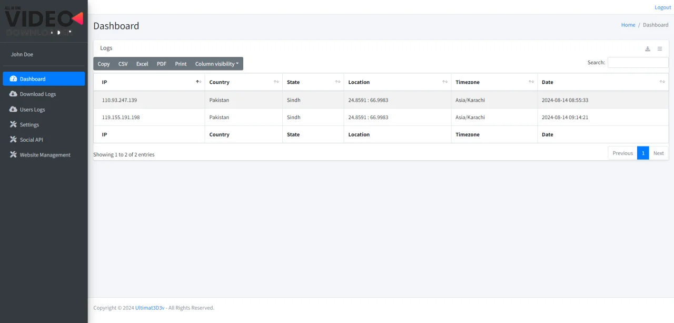
Task: Sort table by Timezone column
Action: click(x=494, y=82)
